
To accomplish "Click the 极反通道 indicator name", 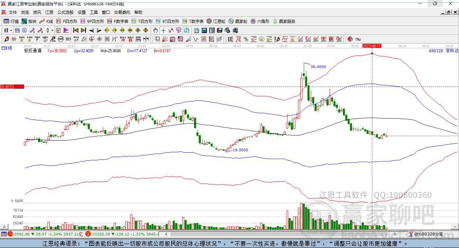I will [x=33, y=51].
